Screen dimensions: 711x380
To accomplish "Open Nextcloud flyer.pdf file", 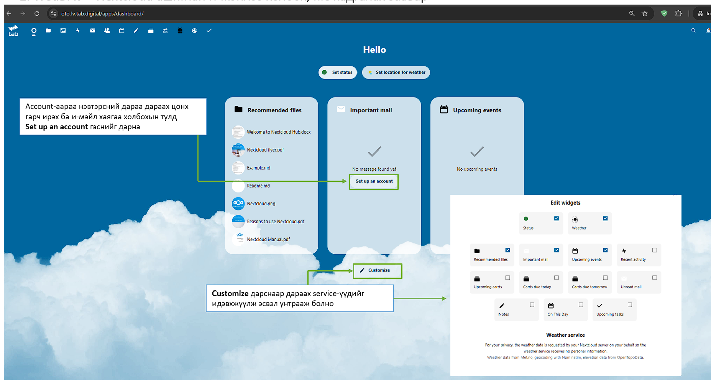I will click(x=271, y=150).
